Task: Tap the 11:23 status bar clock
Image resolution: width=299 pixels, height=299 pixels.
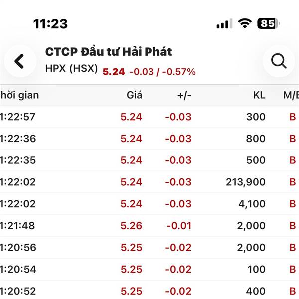Action: [x=50, y=23]
